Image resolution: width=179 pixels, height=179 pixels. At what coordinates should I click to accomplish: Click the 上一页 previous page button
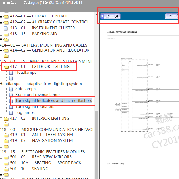coord(110,16)
